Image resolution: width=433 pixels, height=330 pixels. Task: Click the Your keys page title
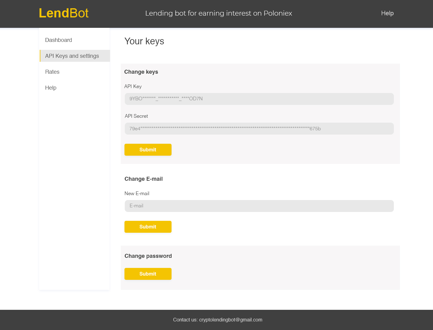point(144,41)
